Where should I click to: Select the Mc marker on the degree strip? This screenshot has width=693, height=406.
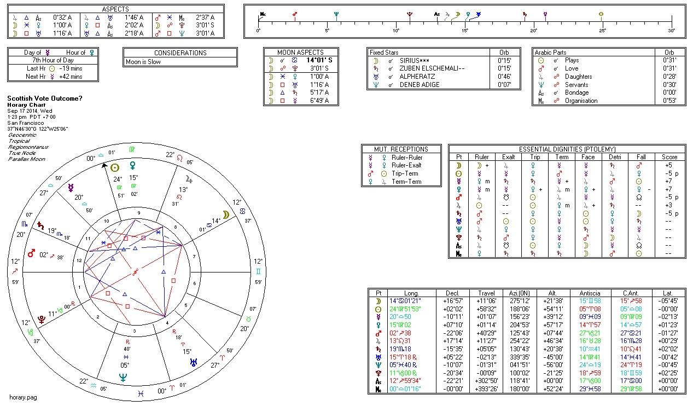tap(263, 14)
